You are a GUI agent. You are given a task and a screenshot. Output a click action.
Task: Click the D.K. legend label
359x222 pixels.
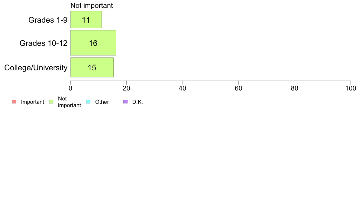pos(137,102)
